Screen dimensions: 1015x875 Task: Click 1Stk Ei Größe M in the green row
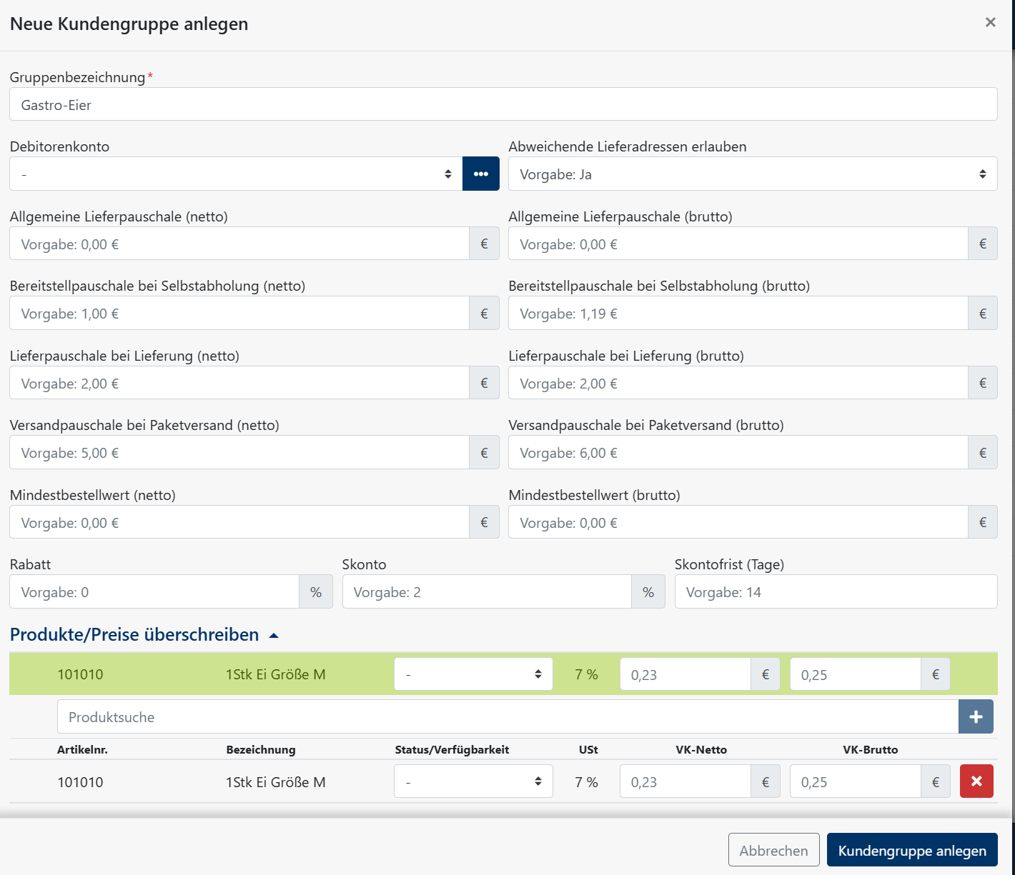tap(276, 674)
